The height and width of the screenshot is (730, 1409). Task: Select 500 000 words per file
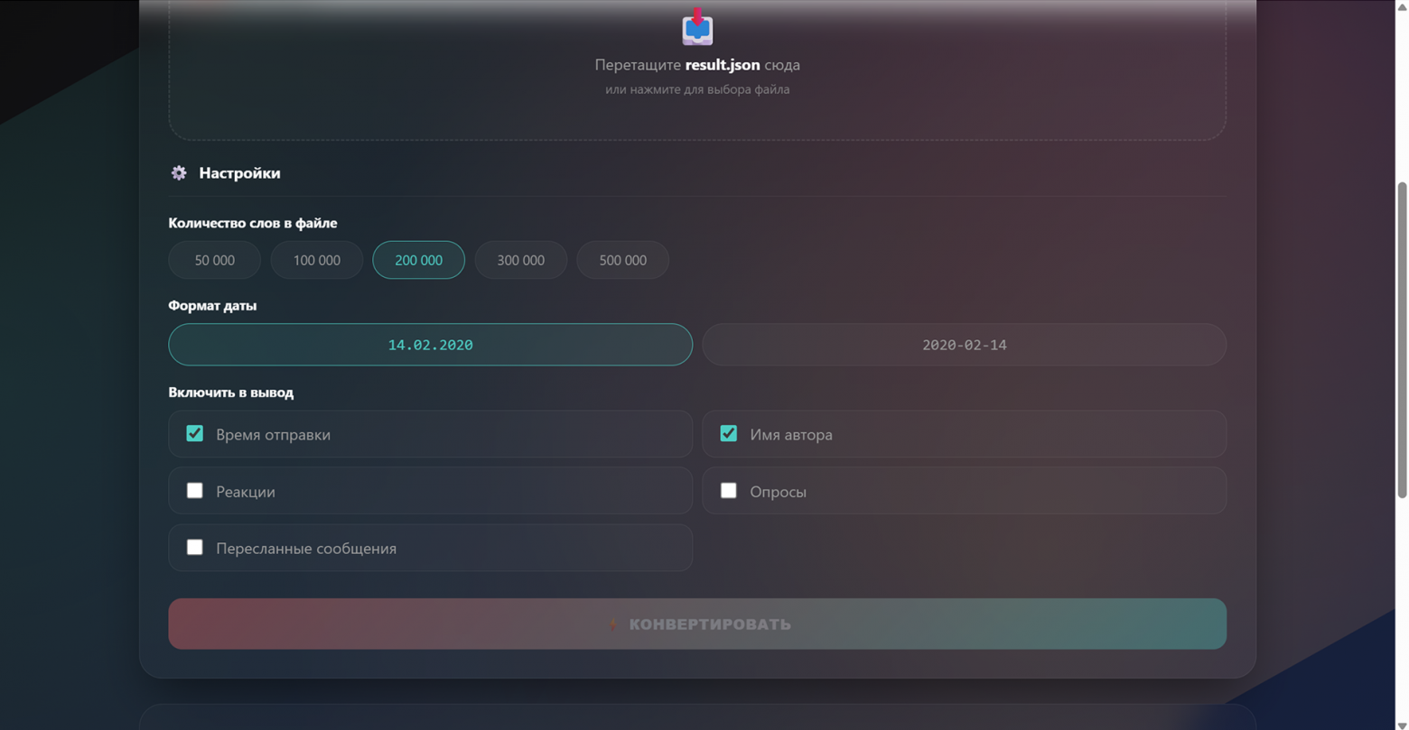click(x=623, y=260)
